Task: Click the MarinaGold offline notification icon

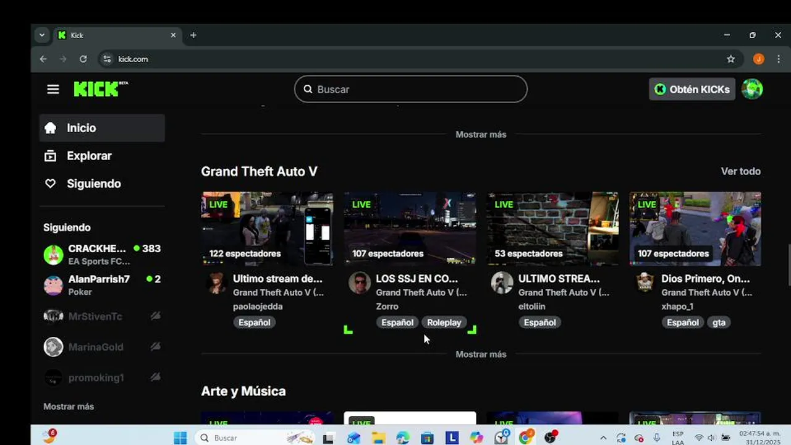Action: click(x=156, y=347)
